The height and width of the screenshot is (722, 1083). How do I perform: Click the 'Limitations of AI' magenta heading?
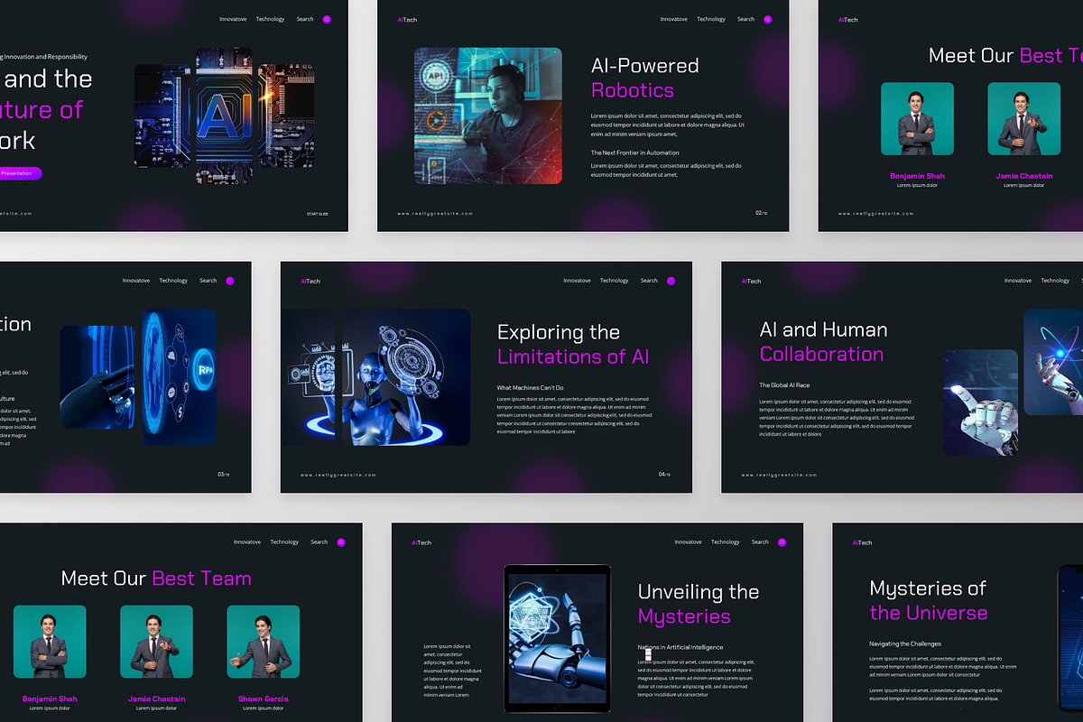pos(573,356)
